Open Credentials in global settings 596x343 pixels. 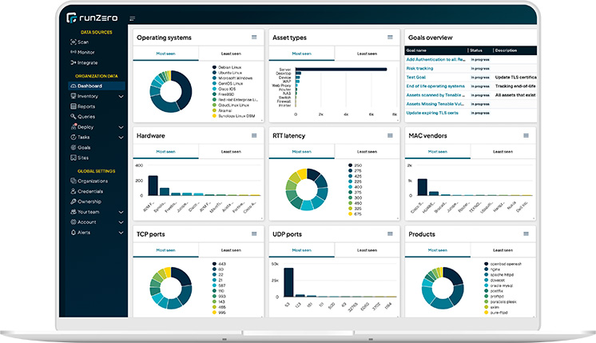click(x=89, y=191)
